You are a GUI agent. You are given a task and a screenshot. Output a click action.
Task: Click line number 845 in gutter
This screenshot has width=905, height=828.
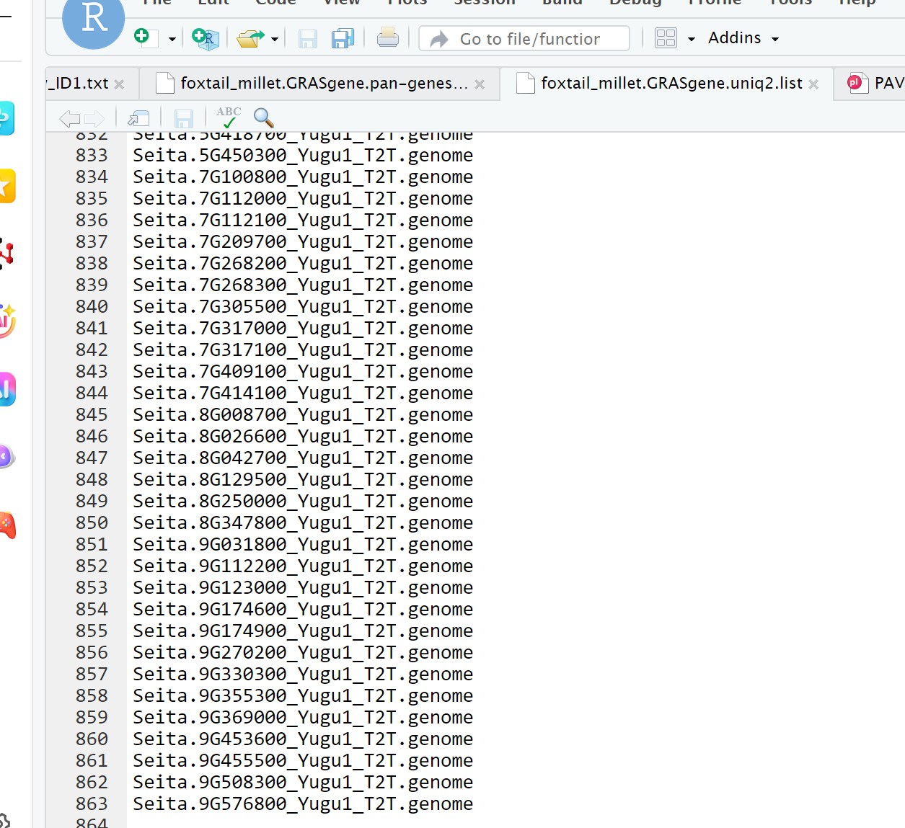pos(92,415)
